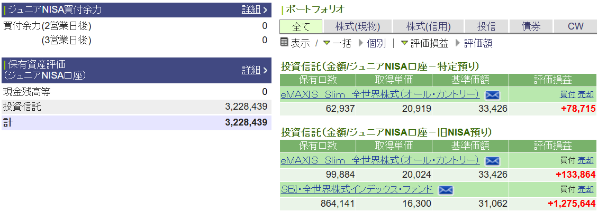Open the 債券 tab
The height and width of the screenshot is (212, 598).
(x=531, y=26)
